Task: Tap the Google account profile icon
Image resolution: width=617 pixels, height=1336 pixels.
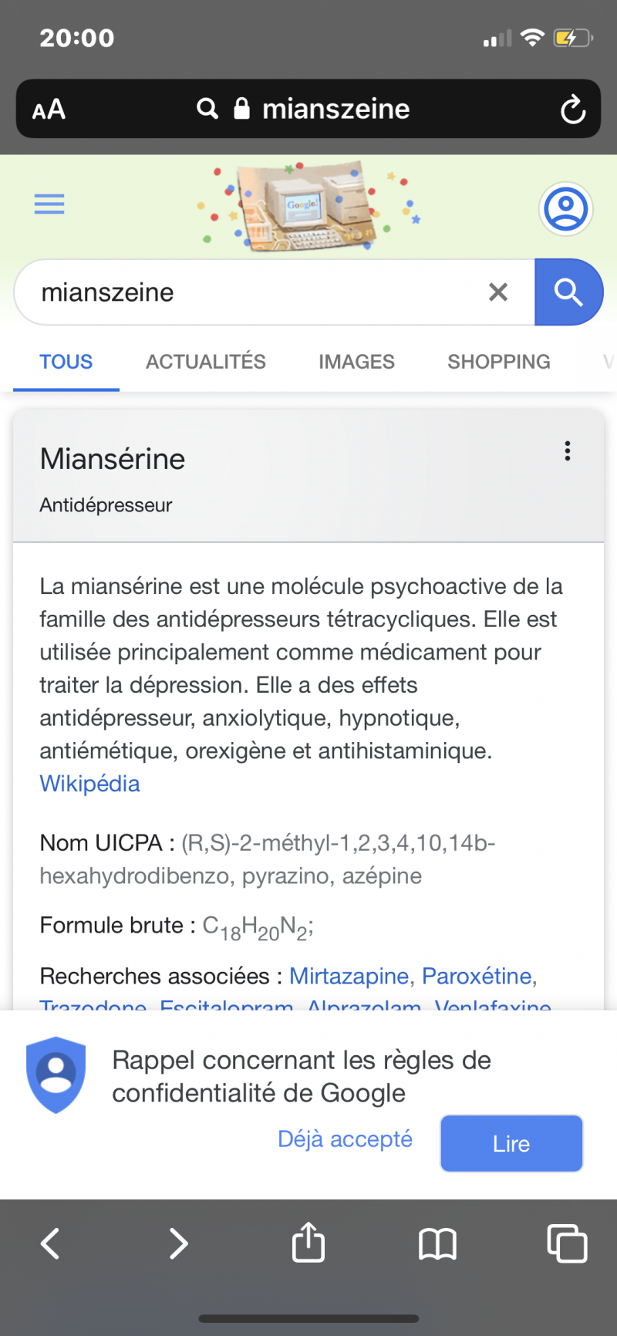Action: 565,208
